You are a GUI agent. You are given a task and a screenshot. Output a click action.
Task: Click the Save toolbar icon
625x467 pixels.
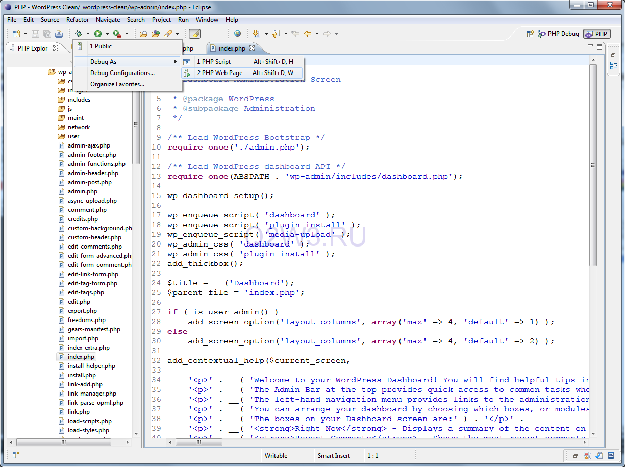pos(35,34)
